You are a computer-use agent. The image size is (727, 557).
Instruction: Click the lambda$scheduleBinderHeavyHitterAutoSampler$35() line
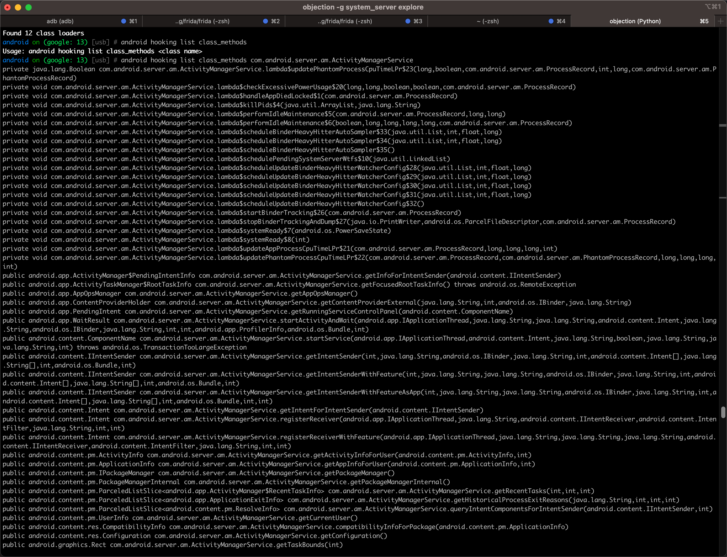click(199, 150)
